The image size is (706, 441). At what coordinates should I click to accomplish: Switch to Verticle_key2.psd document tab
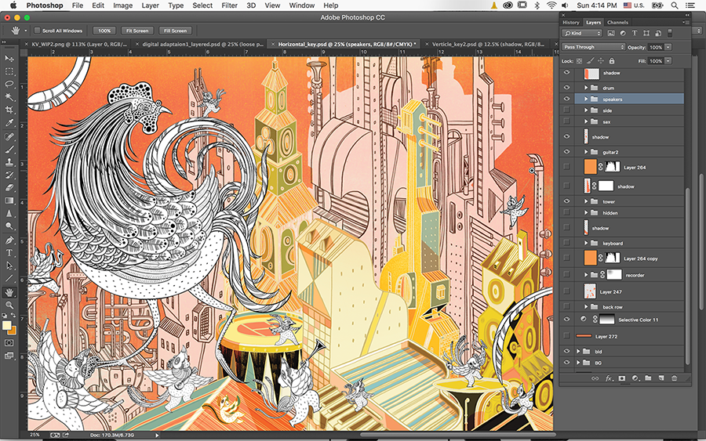488,44
